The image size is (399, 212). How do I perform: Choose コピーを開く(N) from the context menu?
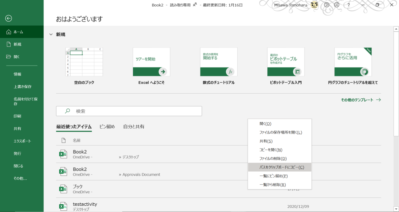(x=280, y=150)
